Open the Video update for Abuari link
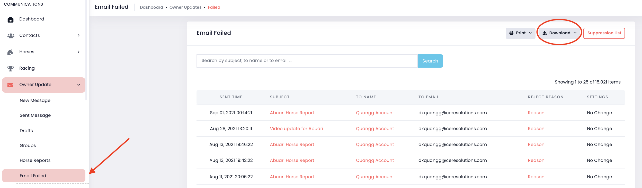 (x=296, y=129)
